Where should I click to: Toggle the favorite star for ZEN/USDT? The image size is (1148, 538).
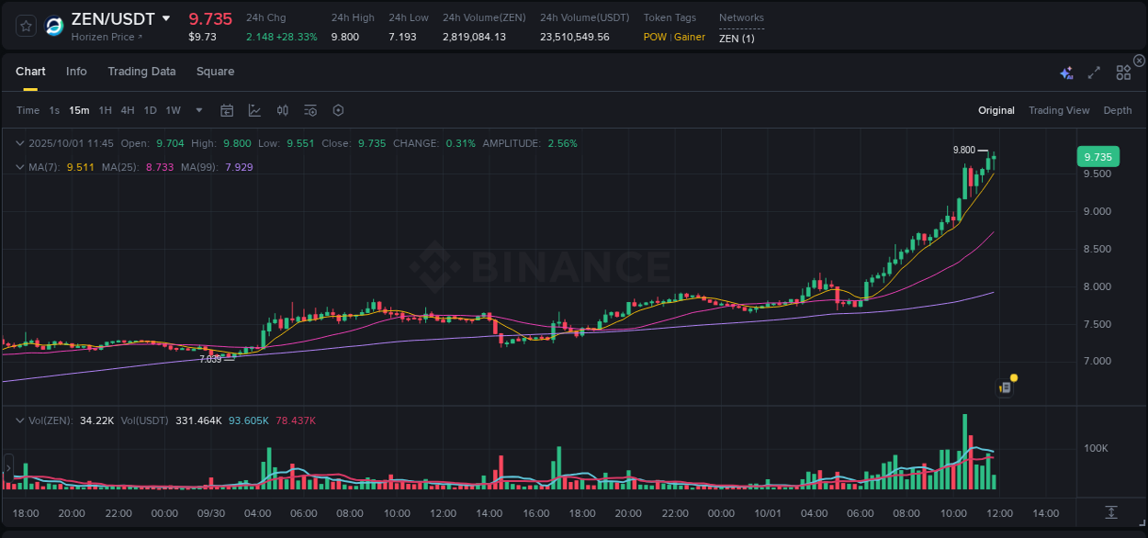25,26
